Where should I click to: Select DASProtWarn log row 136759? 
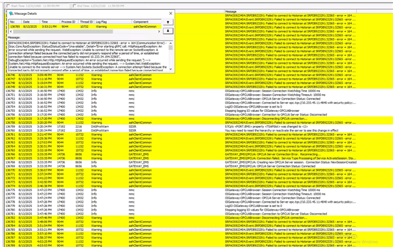coord(199,127)
